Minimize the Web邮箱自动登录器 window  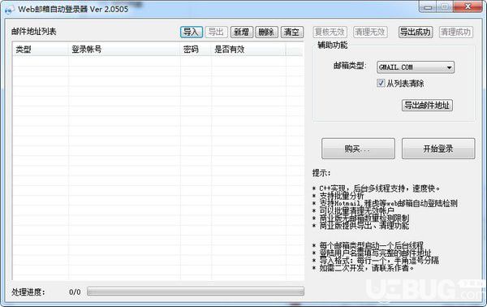pos(428,7)
